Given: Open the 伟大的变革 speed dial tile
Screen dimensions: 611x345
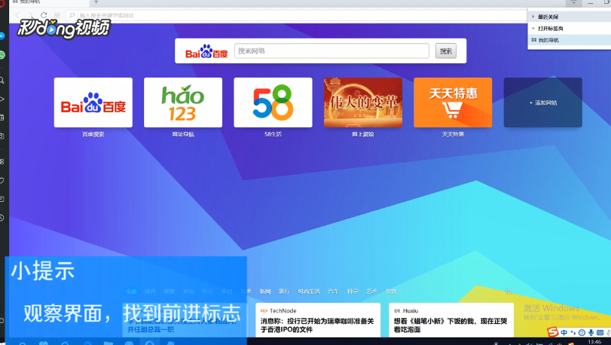Looking at the screenshot, I should (x=363, y=102).
